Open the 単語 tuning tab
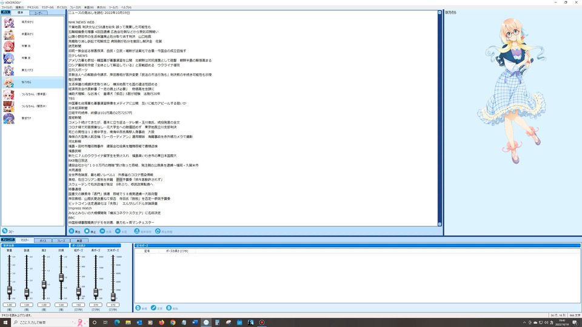 click(79, 240)
